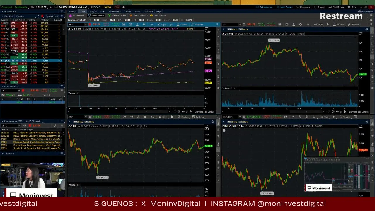This screenshot has width=375, height=211.
Task: Select the All Products sub-tab
Action: pos(77,16)
